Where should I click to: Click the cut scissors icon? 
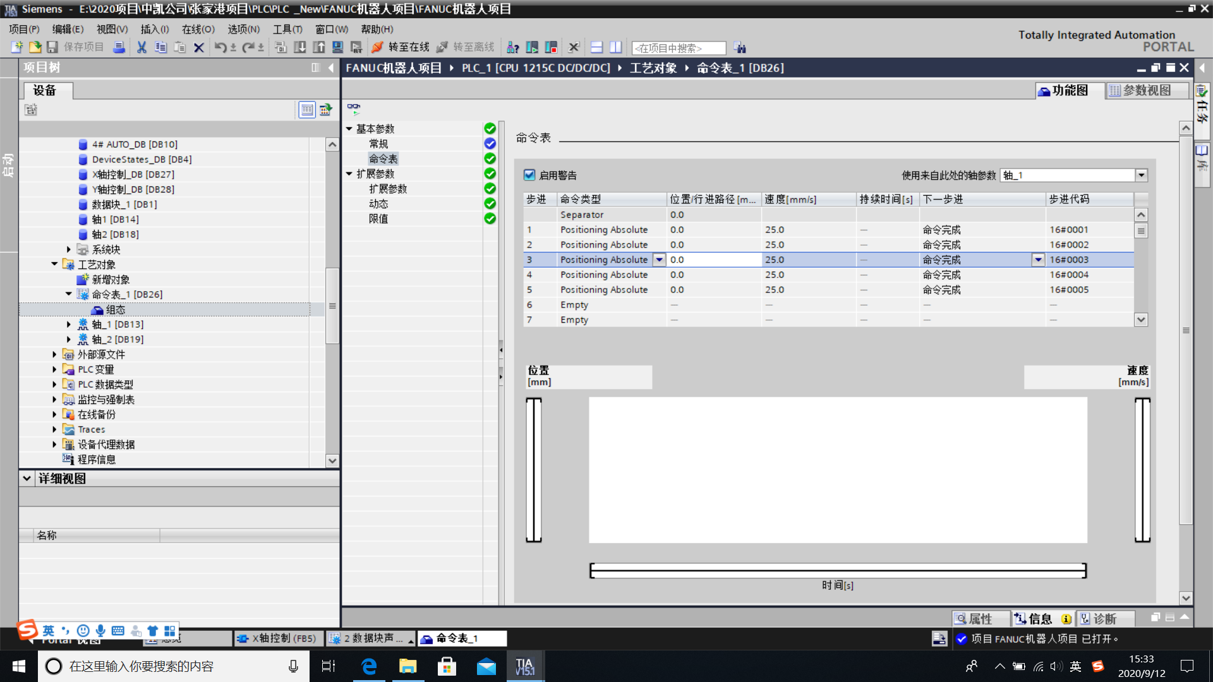(x=142, y=47)
